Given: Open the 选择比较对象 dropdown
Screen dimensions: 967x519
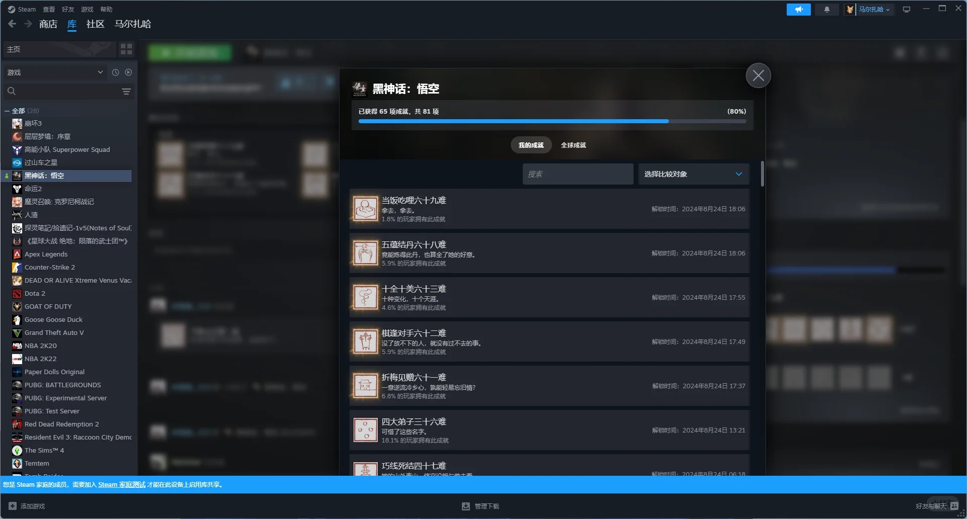Looking at the screenshot, I should point(694,174).
